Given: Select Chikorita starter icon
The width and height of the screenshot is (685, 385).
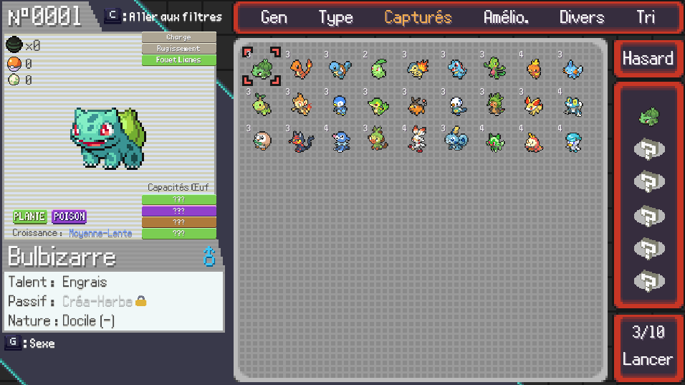Looking at the screenshot, I should point(379,69).
